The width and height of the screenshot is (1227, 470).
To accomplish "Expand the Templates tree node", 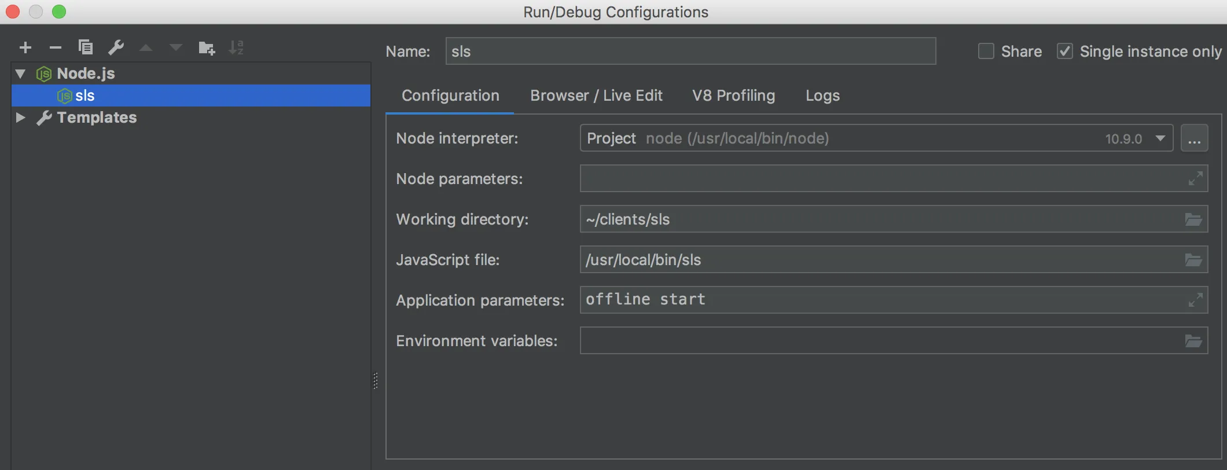I will coord(21,117).
